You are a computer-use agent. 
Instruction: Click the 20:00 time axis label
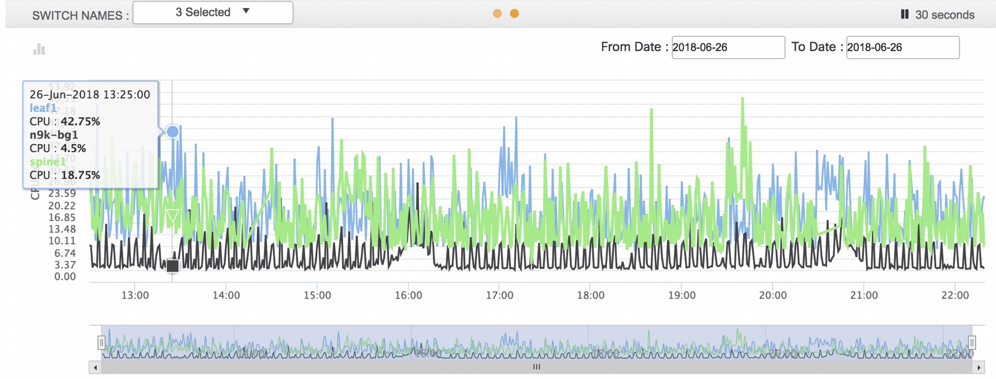(773, 295)
